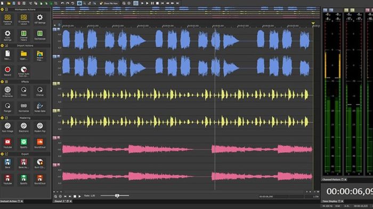The width and height of the screenshot is (373, 209).
Task: Choose the Youtube mastering preset
Action: (7, 143)
